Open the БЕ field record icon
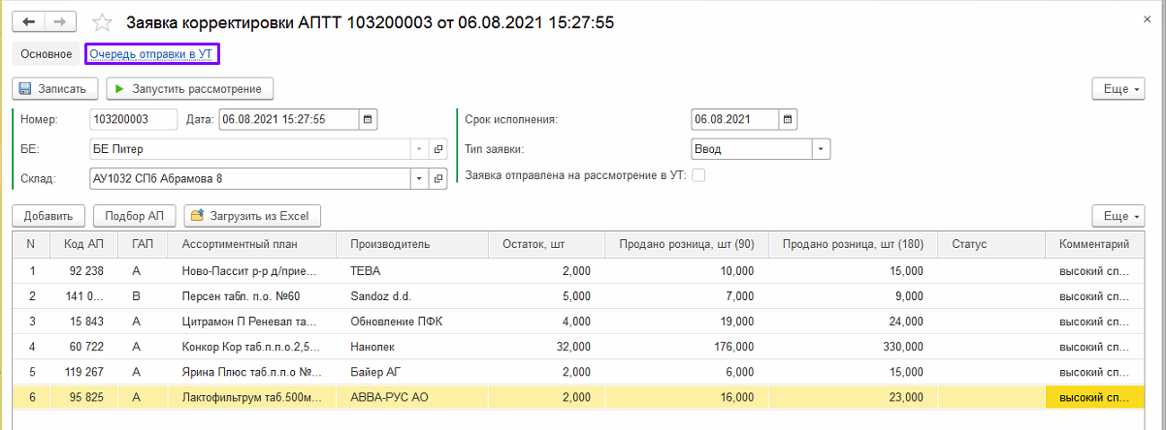The width and height of the screenshot is (1166, 430). click(438, 149)
